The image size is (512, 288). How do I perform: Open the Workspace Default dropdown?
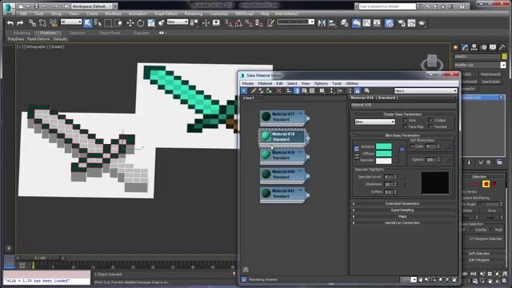coord(92,6)
